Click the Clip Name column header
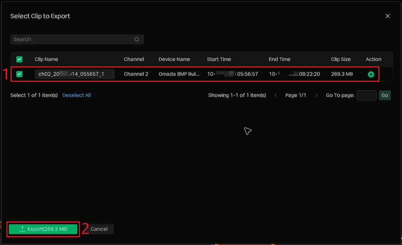 [46, 59]
